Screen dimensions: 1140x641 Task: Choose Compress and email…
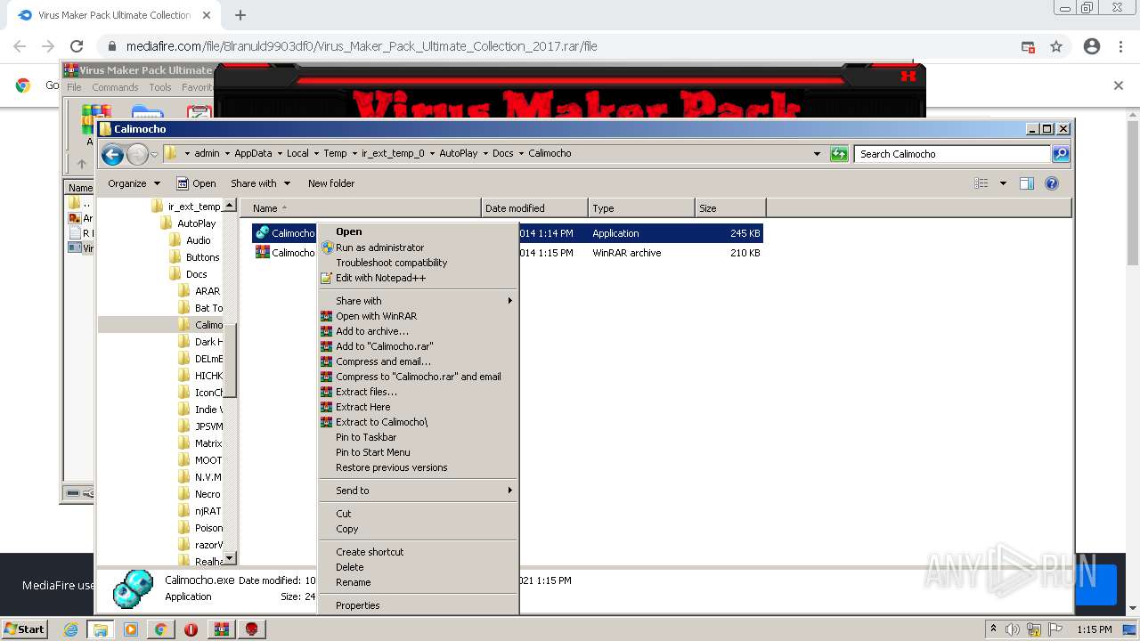click(383, 361)
